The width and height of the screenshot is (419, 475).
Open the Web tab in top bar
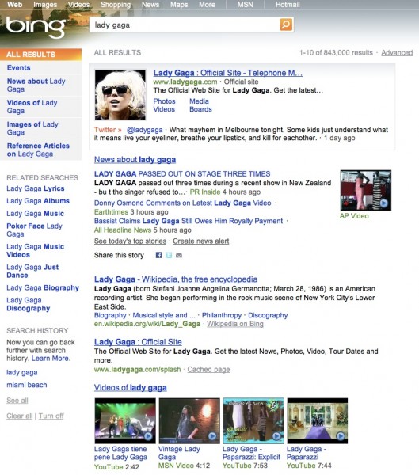(14, 5)
